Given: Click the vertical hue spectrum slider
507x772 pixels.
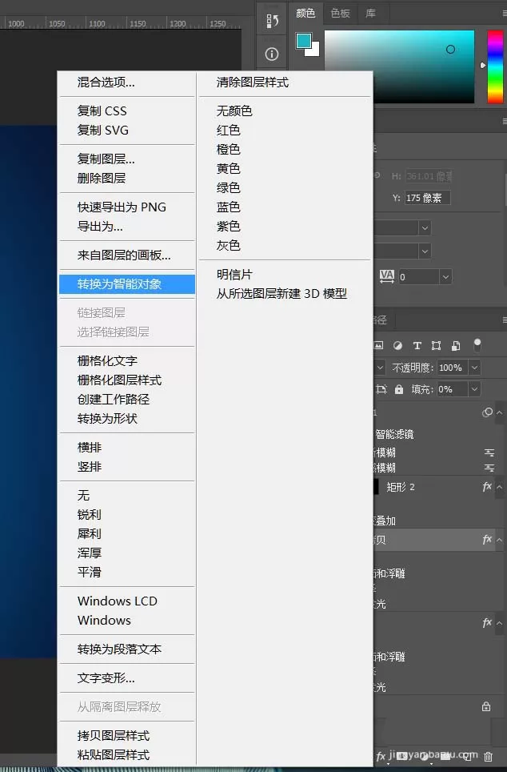Looking at the screenshot, I should pos(495,66).
